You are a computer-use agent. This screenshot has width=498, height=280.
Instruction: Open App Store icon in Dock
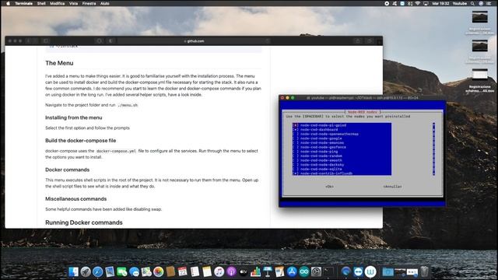[x=292, y=271]
